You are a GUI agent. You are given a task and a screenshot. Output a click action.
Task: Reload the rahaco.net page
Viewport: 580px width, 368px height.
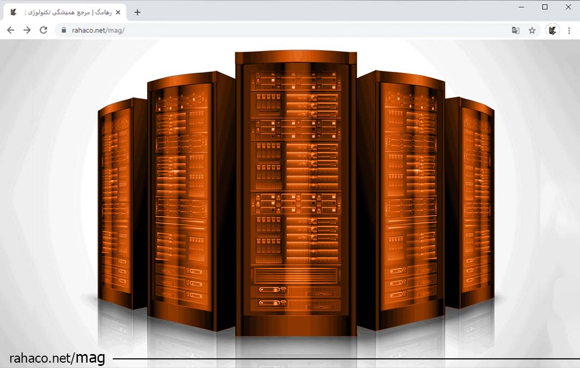tap(44, 31)
